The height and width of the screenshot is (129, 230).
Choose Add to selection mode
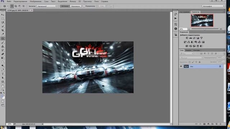point(16,6)
